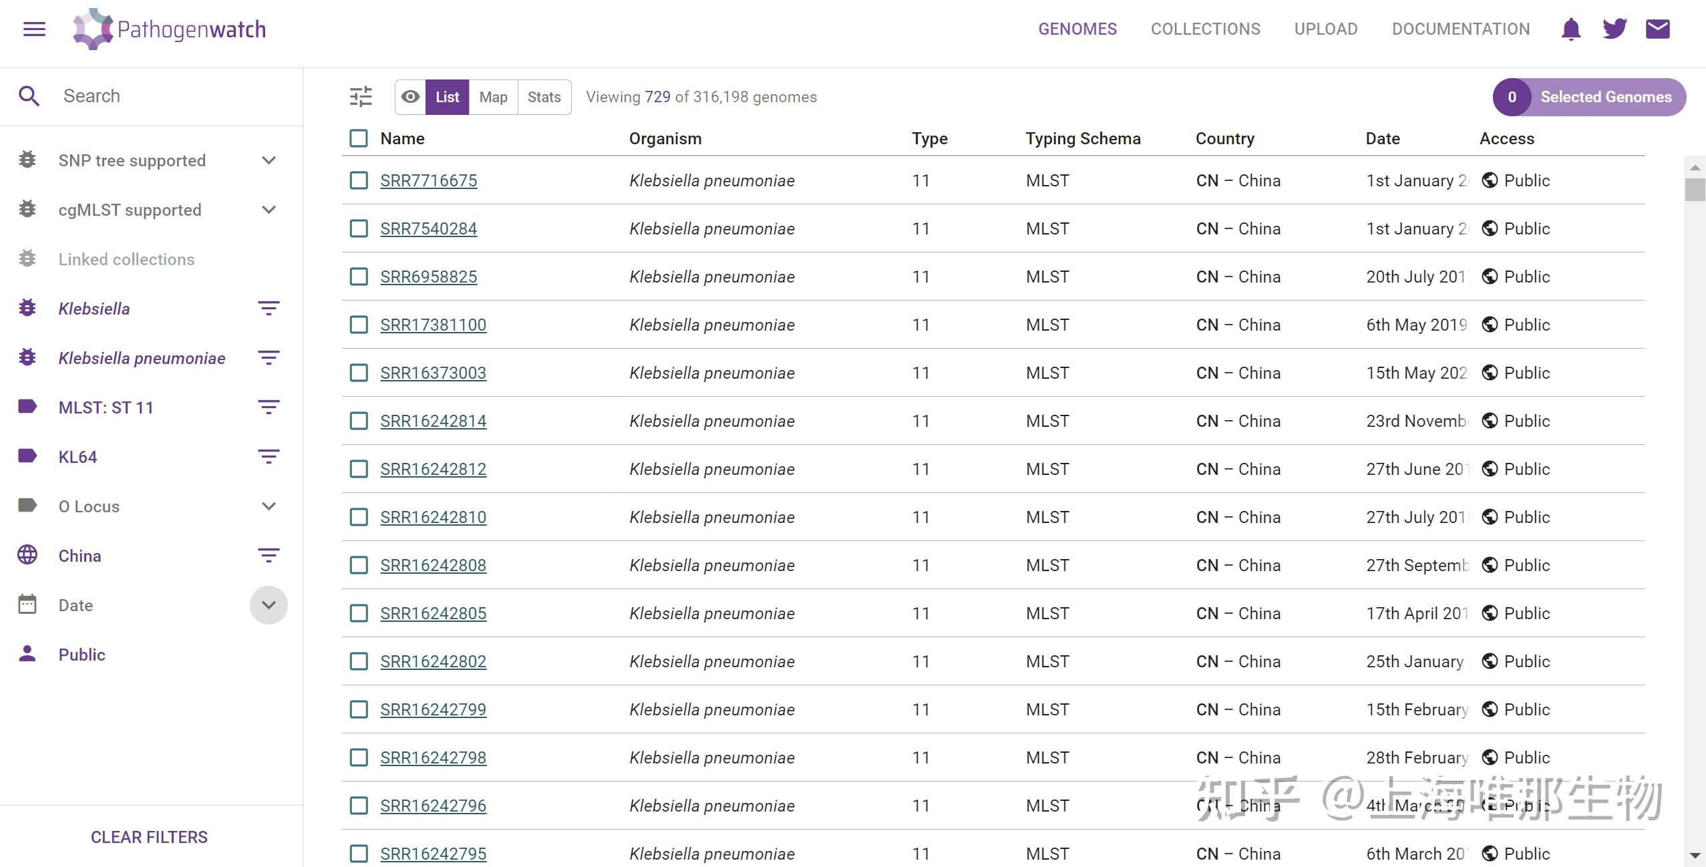Viewport: 1706px width, 867px height.
Task: Open the COLLECTIONS menu item
Action: pos(1205,29)
